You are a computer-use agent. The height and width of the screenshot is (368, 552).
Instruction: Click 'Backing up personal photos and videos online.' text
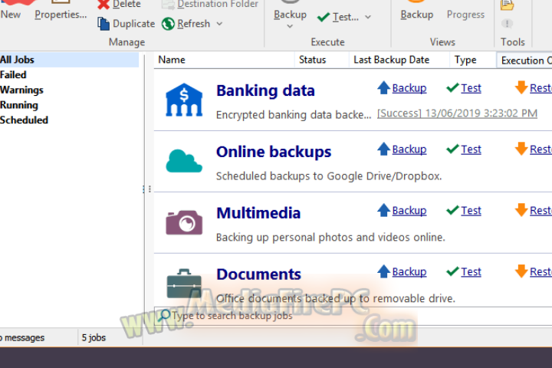330,238
